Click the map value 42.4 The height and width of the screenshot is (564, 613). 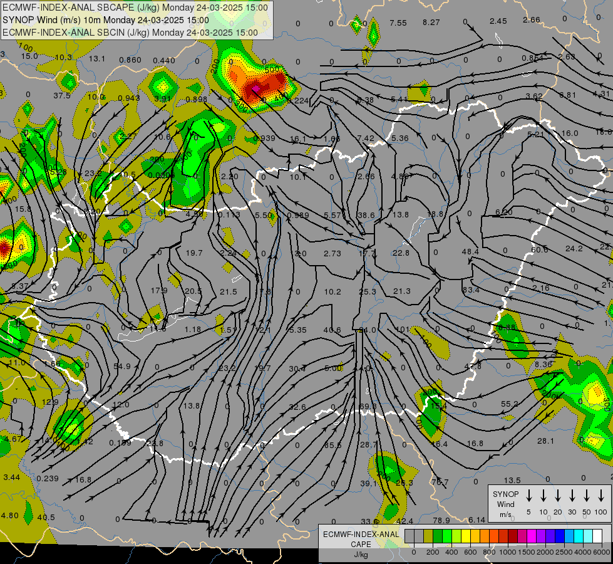click(404, 521)
